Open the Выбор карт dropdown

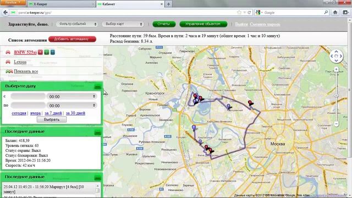point(123,24)
